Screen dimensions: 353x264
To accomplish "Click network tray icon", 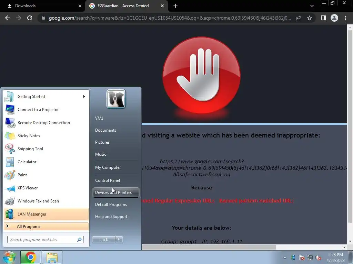I will point(310,257).
